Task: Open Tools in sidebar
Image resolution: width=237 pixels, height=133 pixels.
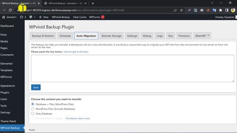Action: 3,106
